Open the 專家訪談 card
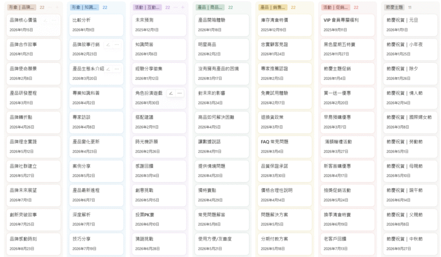 point(96,122)
